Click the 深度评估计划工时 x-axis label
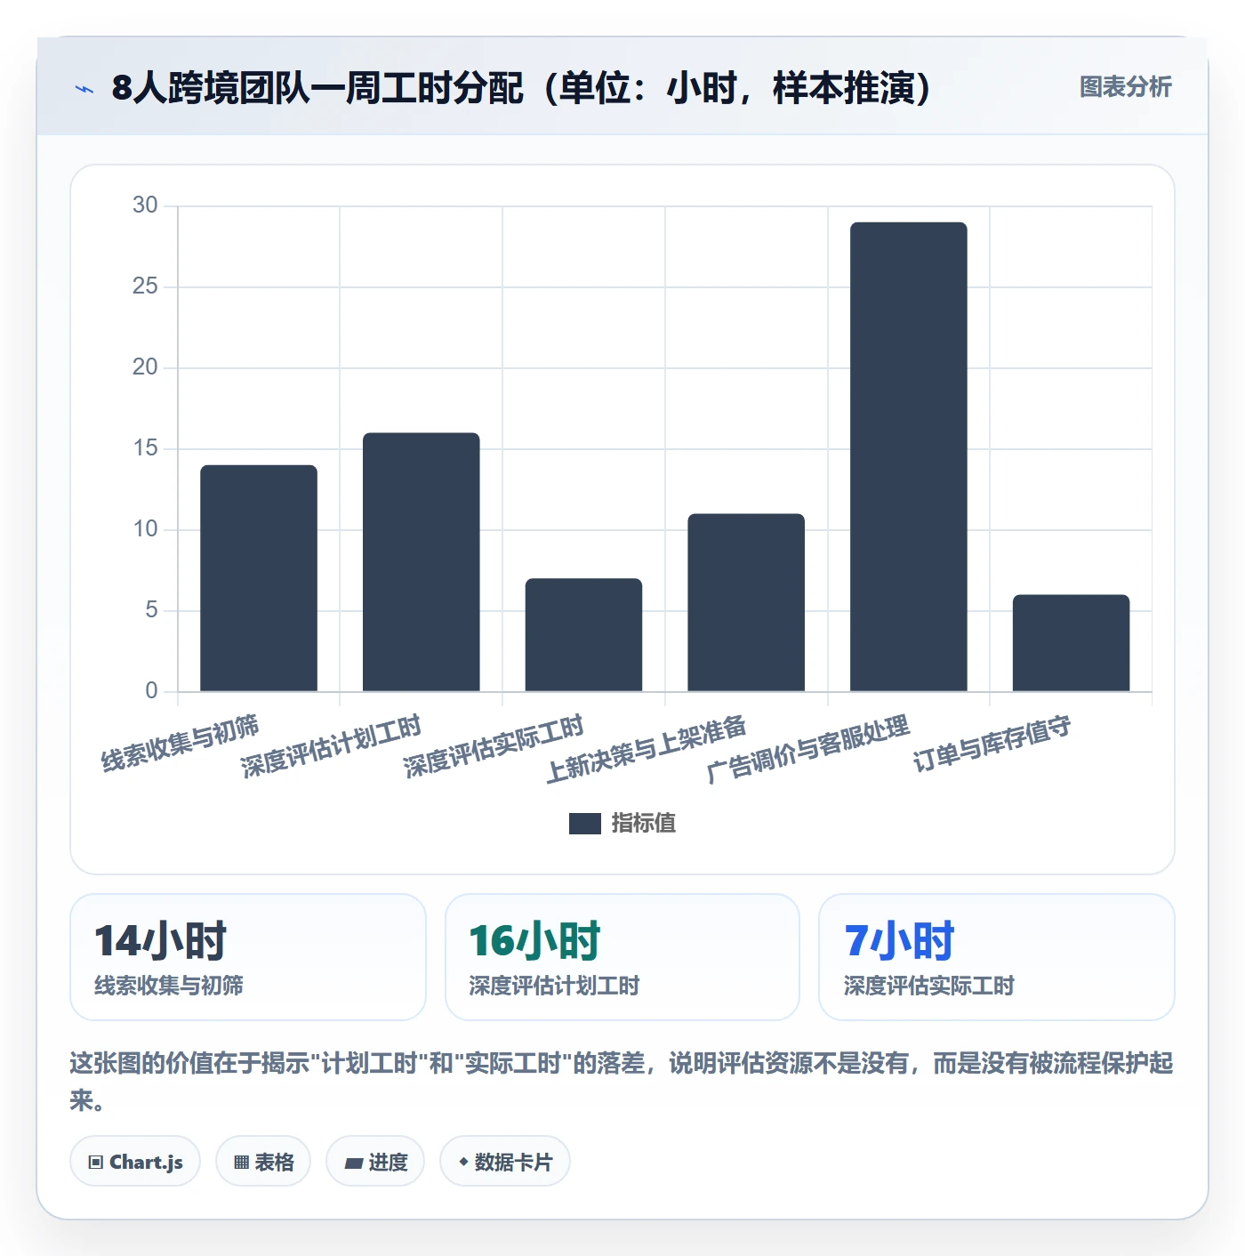The width and height of the screenshot is (1245, 1256). (x=331, y=747)
